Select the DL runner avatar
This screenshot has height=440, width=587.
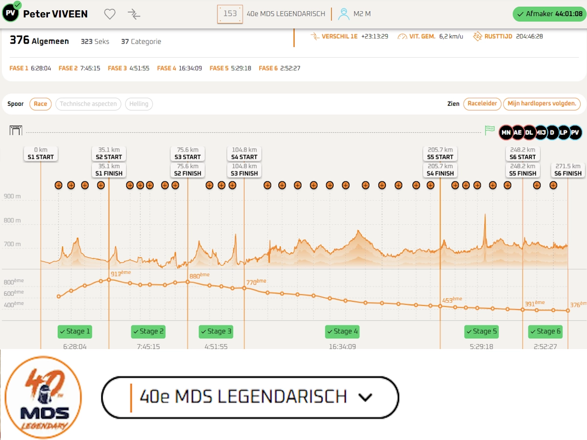coord(529,132)
